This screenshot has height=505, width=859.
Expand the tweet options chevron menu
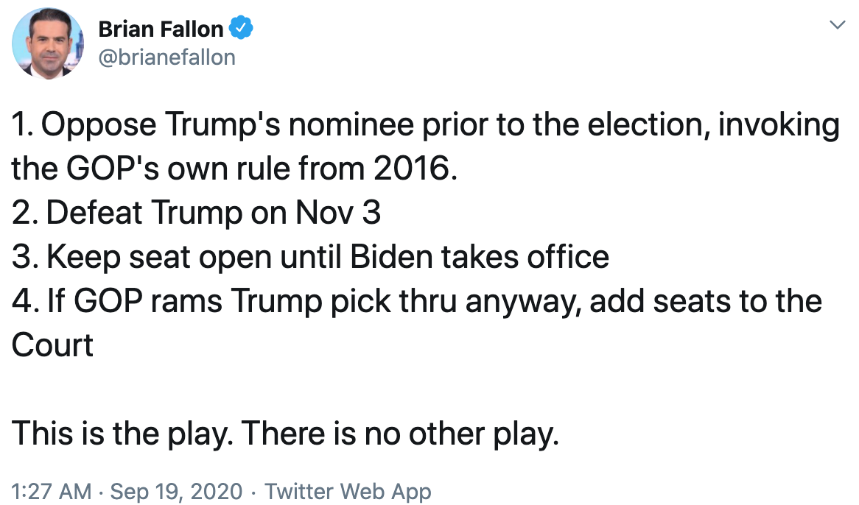[837, 26]
